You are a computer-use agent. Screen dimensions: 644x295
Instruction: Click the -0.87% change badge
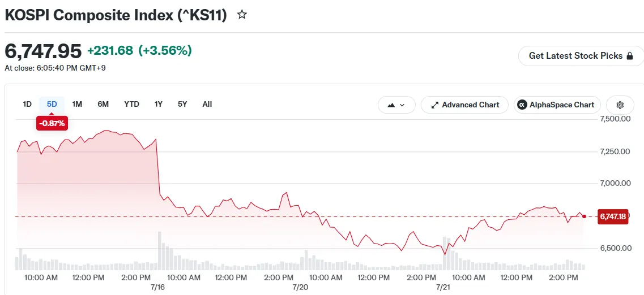coord(52,123)
